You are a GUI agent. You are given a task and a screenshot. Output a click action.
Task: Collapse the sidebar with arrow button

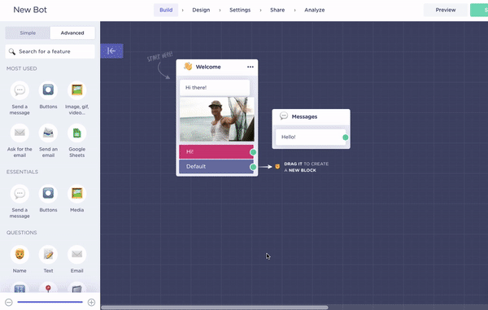pos(111,50)
